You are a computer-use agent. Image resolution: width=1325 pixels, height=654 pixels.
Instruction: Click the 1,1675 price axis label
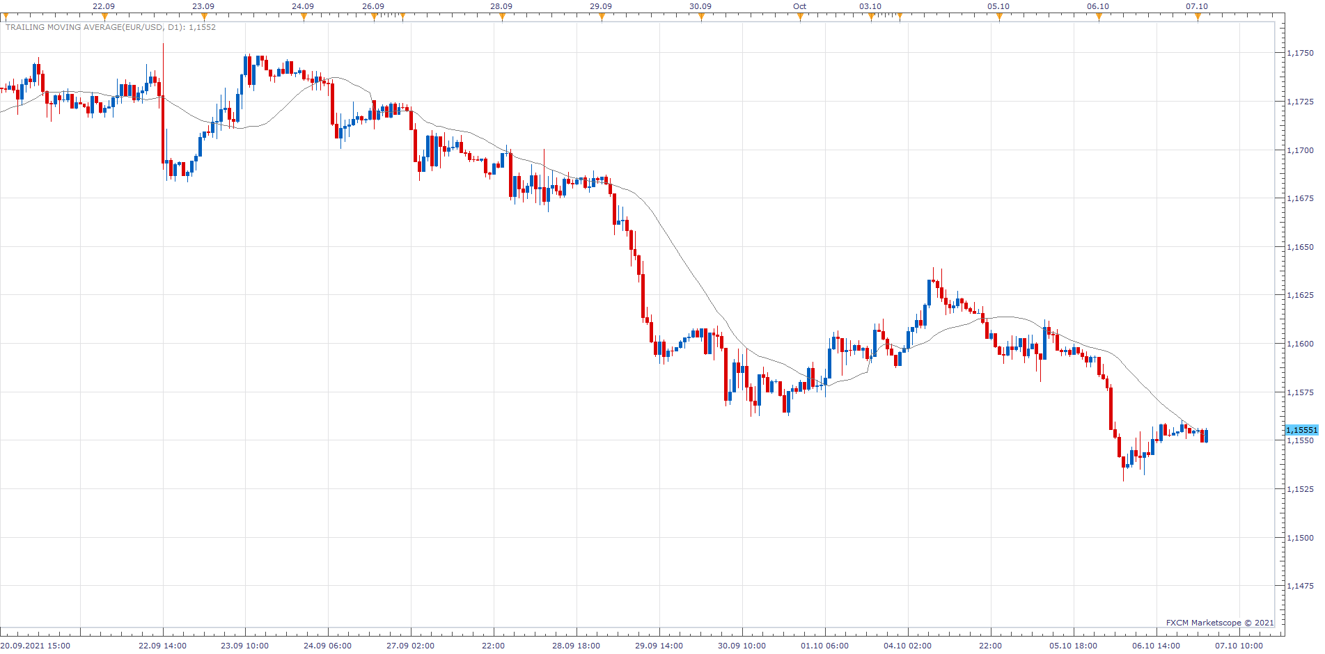(x=1300, y=198)
